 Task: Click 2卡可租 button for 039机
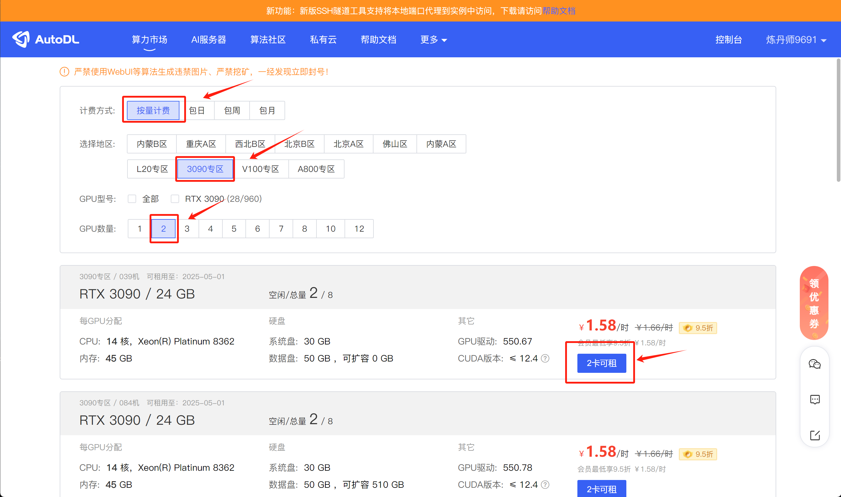coord(602,363)
